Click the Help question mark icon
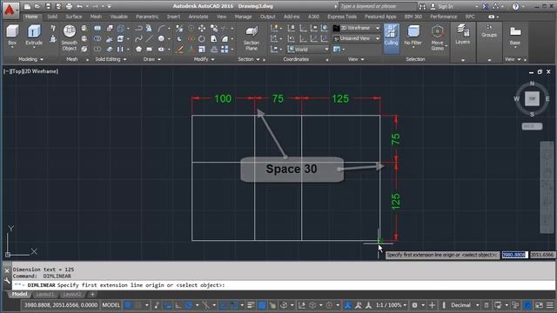This screenshot has width=557, height=313. [516, 6]
